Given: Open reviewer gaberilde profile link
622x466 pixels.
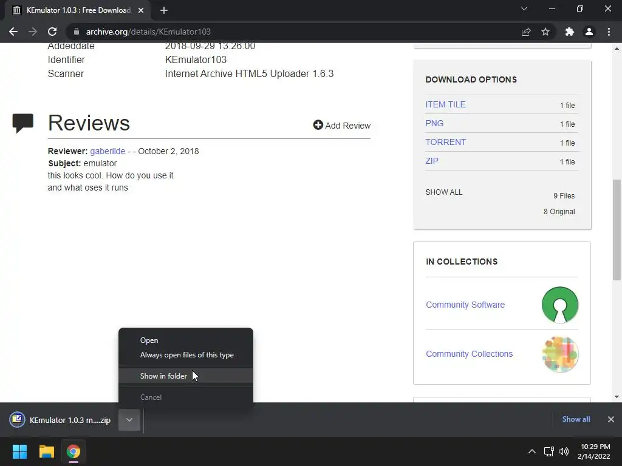Looking at the screenshot, I should coord(108,151).
